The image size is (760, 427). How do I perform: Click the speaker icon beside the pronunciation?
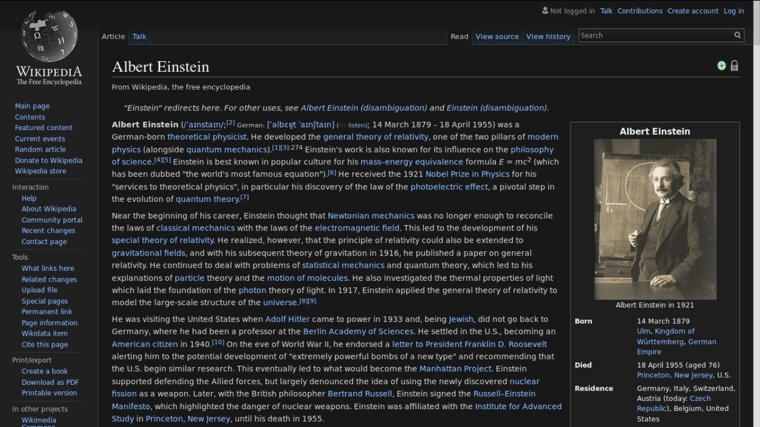[x=342, y=125]
